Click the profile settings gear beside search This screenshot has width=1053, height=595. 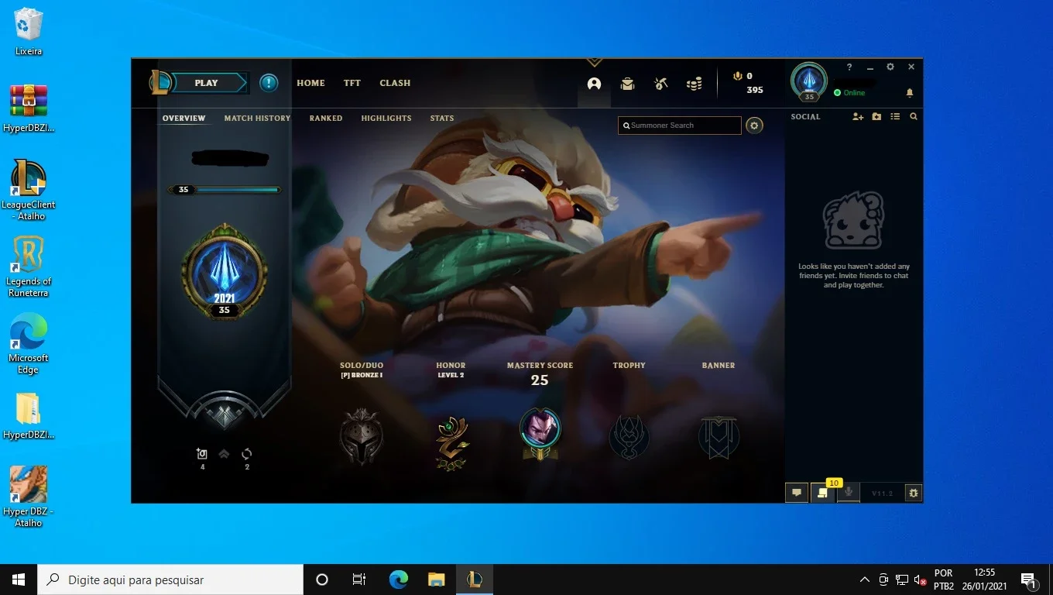point(754,126)
